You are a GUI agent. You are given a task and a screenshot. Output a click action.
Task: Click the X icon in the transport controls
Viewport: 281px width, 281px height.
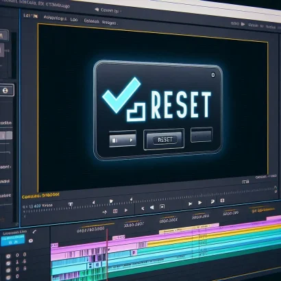click(x=143, y=208)
